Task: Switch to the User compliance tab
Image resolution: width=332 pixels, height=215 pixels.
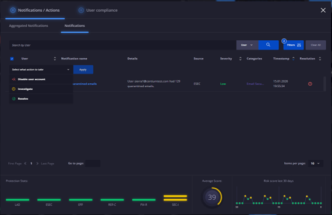Action: pos(98,10)
